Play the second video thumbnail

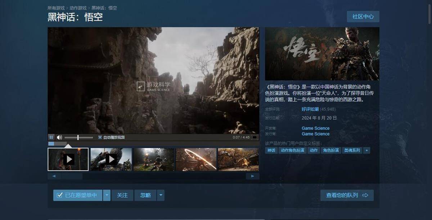(111, 159)
